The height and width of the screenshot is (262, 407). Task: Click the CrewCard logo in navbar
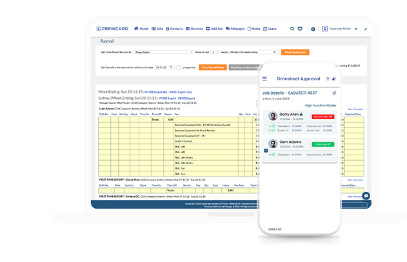point(112,29)
